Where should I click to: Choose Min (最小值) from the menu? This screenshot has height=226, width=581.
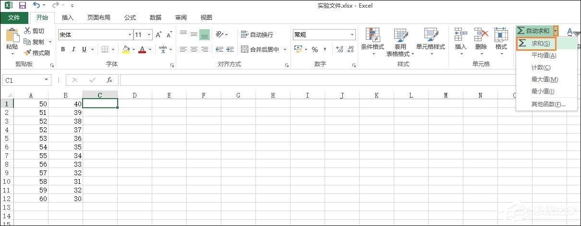[546, 91]
